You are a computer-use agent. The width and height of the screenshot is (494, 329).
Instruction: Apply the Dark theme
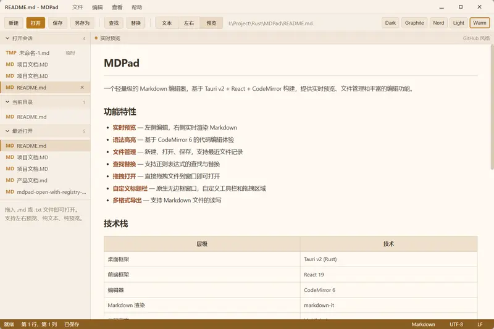point(390,23)
